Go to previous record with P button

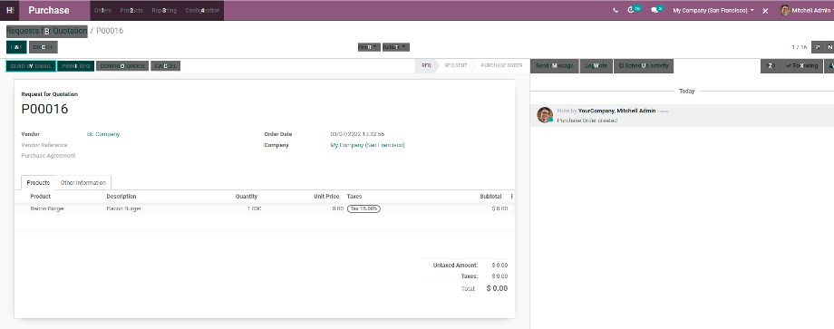point(818,47)
